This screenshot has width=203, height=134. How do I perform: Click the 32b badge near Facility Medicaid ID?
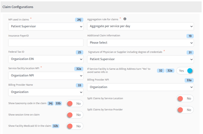point(55,126)
